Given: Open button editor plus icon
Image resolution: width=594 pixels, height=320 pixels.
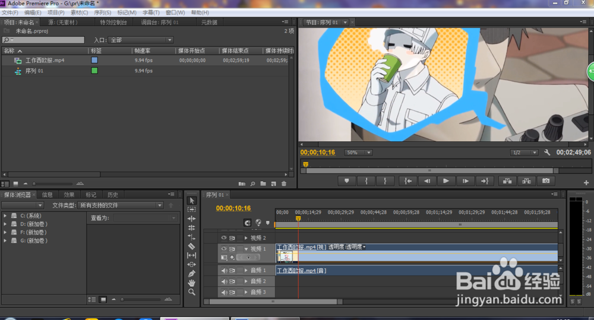Looking at the screenshot, I should coord(586,182).
